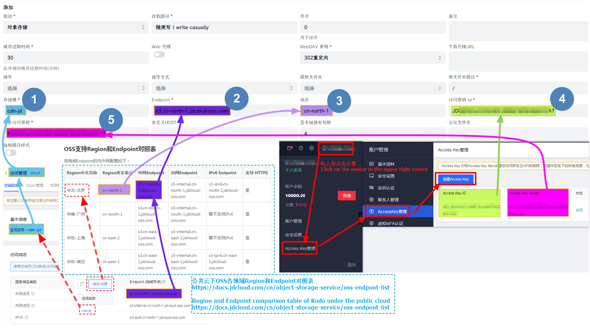Click the globe language icon in JD Cloud header

coord(311,148)
